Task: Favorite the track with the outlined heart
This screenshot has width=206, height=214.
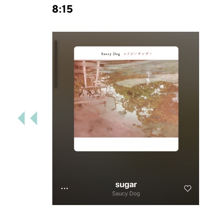Action: [x=187, y=188]
